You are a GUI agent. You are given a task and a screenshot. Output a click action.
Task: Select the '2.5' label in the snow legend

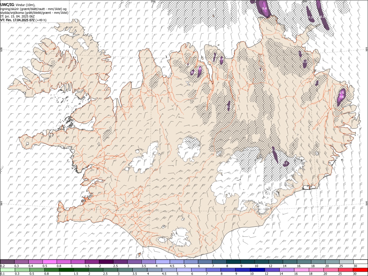115,266
